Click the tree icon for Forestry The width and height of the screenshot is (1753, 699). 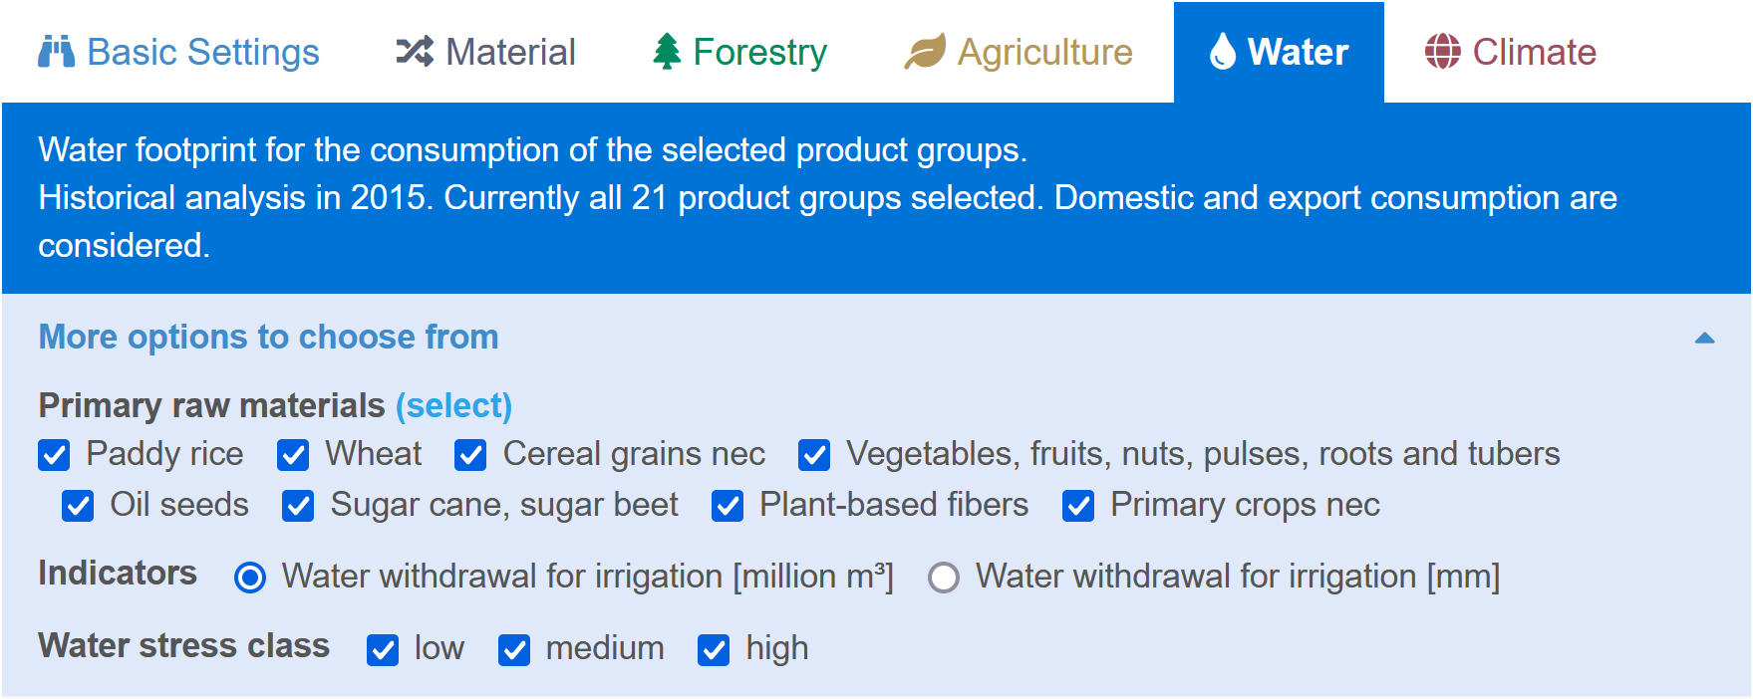pos(667,52)
